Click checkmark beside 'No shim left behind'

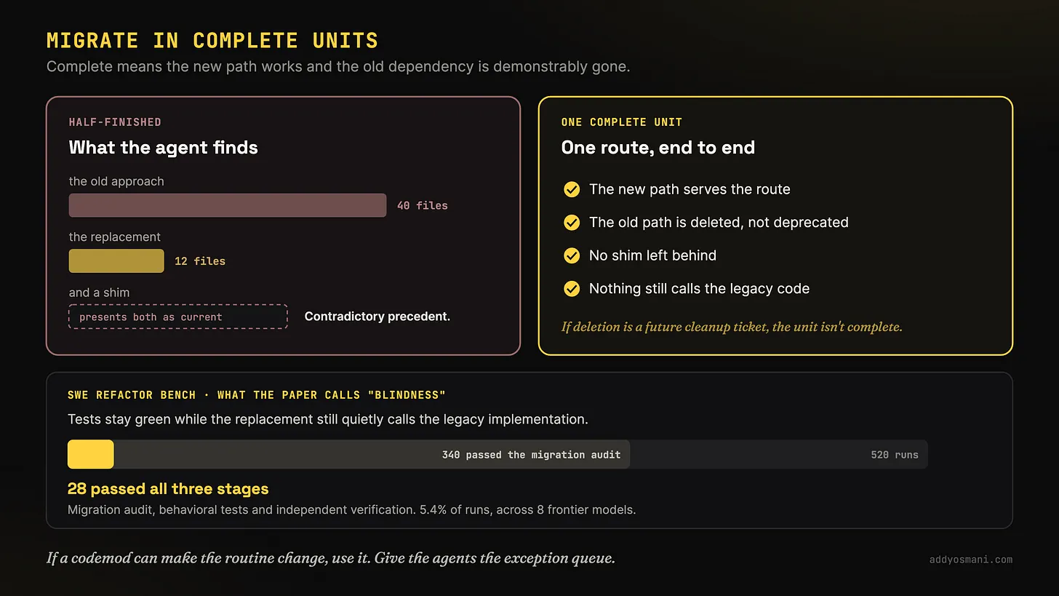point(572,255)
